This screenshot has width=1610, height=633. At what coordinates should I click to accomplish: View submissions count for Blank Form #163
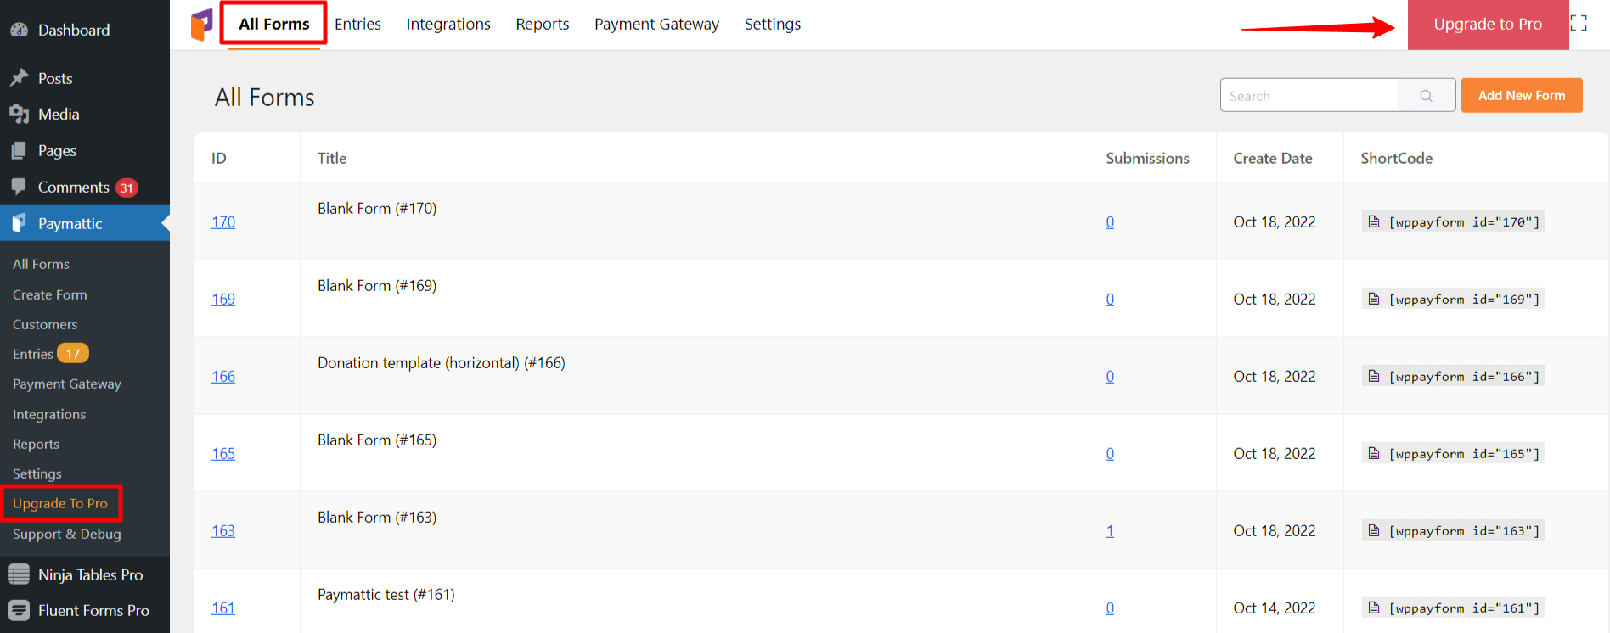1110,530
